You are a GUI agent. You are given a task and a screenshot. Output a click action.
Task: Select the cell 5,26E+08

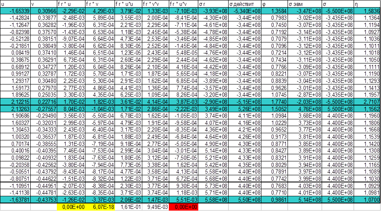tap(245, 109)
